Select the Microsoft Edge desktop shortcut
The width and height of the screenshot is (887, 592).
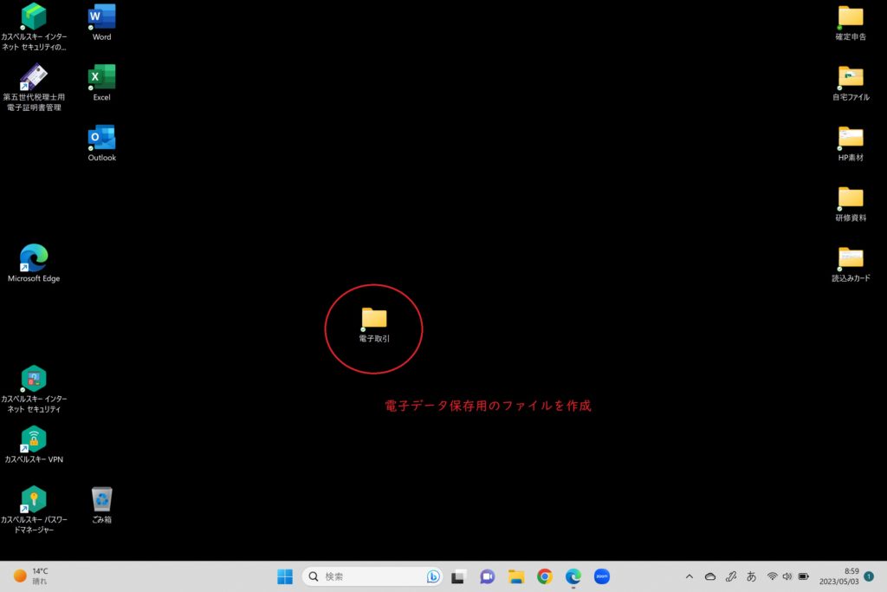pyautogui.click(x=34, y=257)
